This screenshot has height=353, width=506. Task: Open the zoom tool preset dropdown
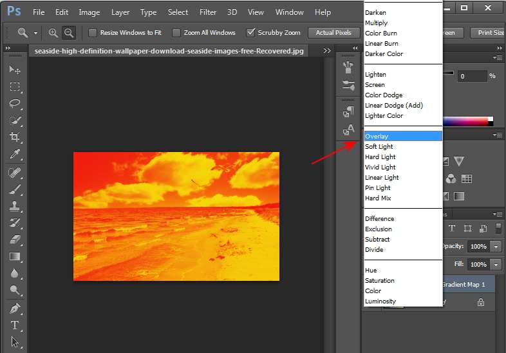click(x=35, y=33)
